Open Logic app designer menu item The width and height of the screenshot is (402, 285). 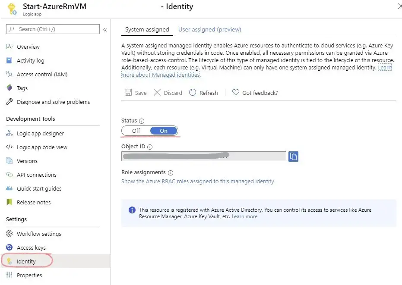tap(40, 133)
